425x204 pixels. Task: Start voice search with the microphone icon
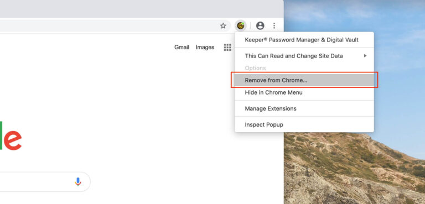click(x=78, y=182)
